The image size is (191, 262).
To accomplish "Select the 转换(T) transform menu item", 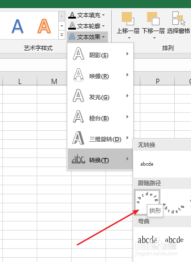I will (100, 159).
